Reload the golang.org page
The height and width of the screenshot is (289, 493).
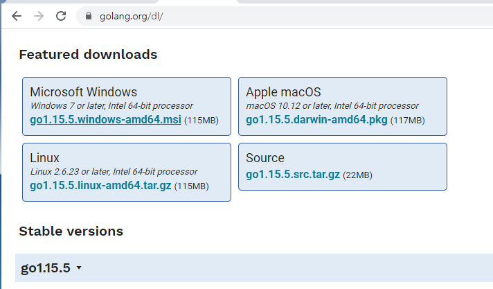point(61,16)
